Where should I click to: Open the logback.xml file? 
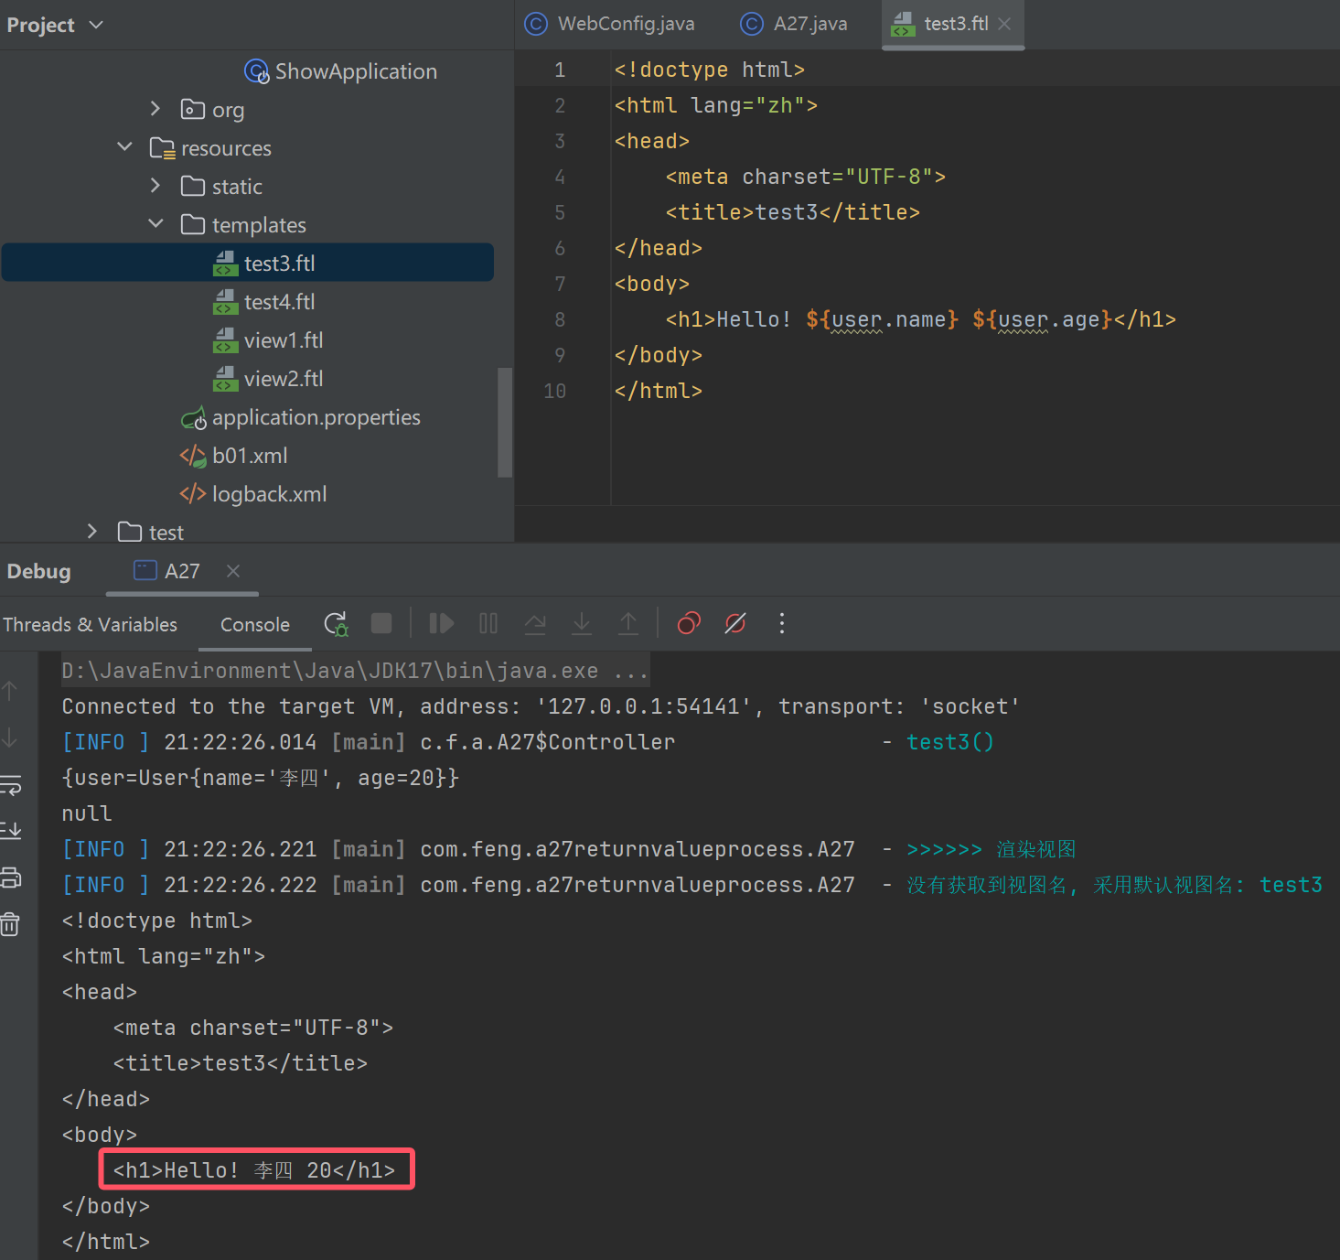pos(253,494)
